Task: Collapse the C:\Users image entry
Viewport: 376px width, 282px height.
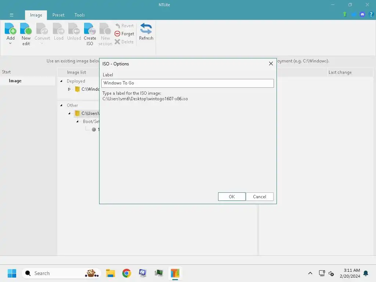Action: [x=69, y=113]
